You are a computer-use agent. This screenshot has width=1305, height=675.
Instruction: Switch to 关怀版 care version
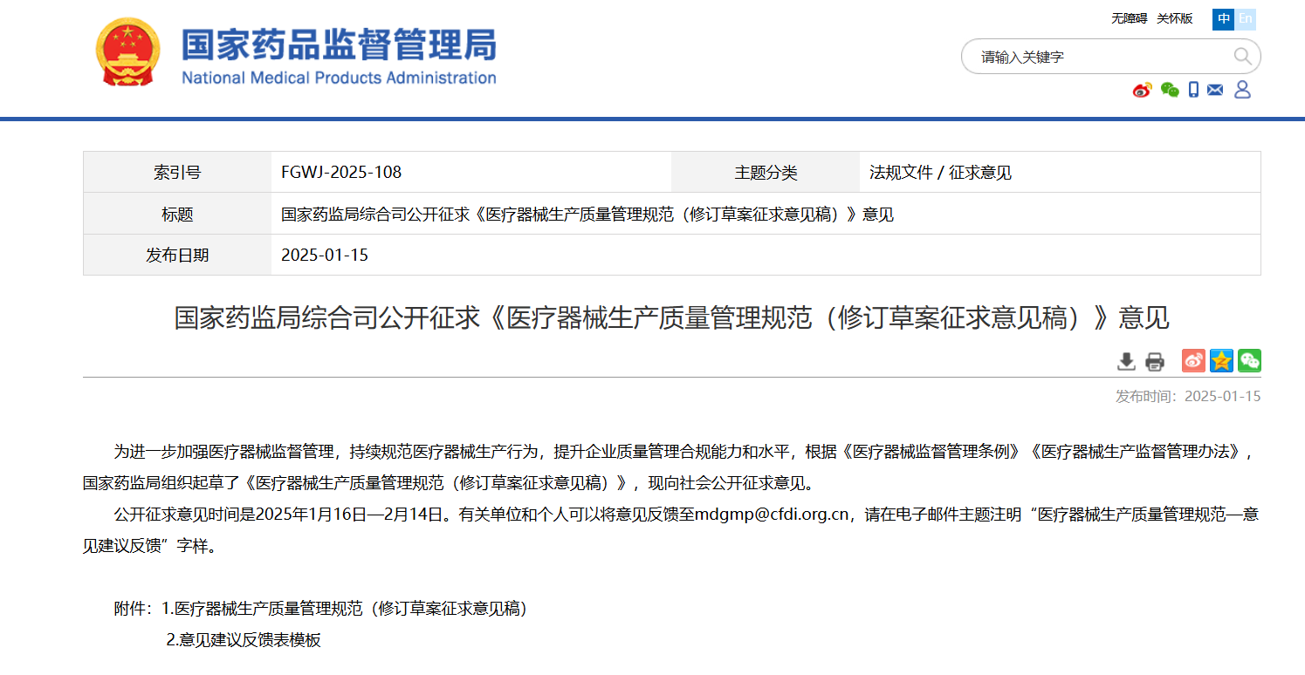click(x=1174, y=19)
